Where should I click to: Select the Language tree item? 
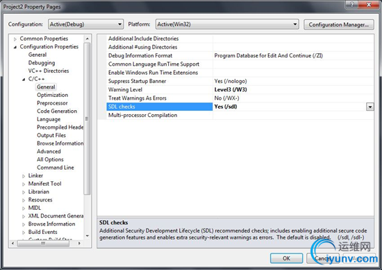49,119
